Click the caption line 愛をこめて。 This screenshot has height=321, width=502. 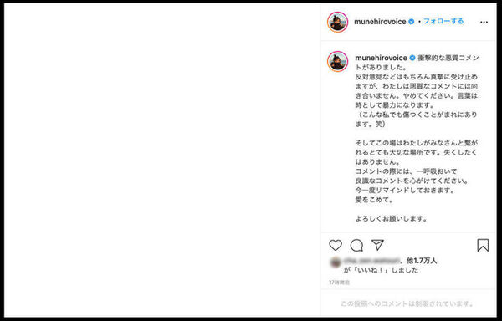pos(374,200)
